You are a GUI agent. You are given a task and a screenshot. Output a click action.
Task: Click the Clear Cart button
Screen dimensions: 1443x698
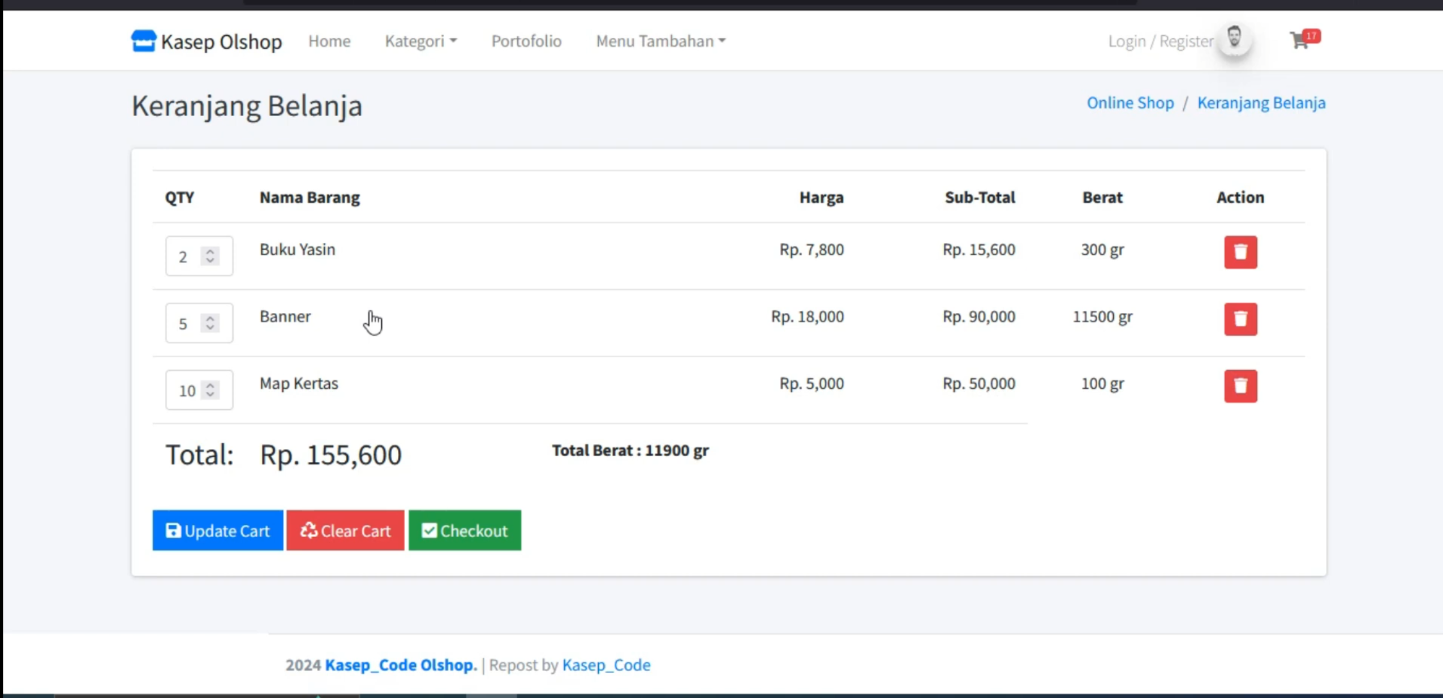coord(345,530)
